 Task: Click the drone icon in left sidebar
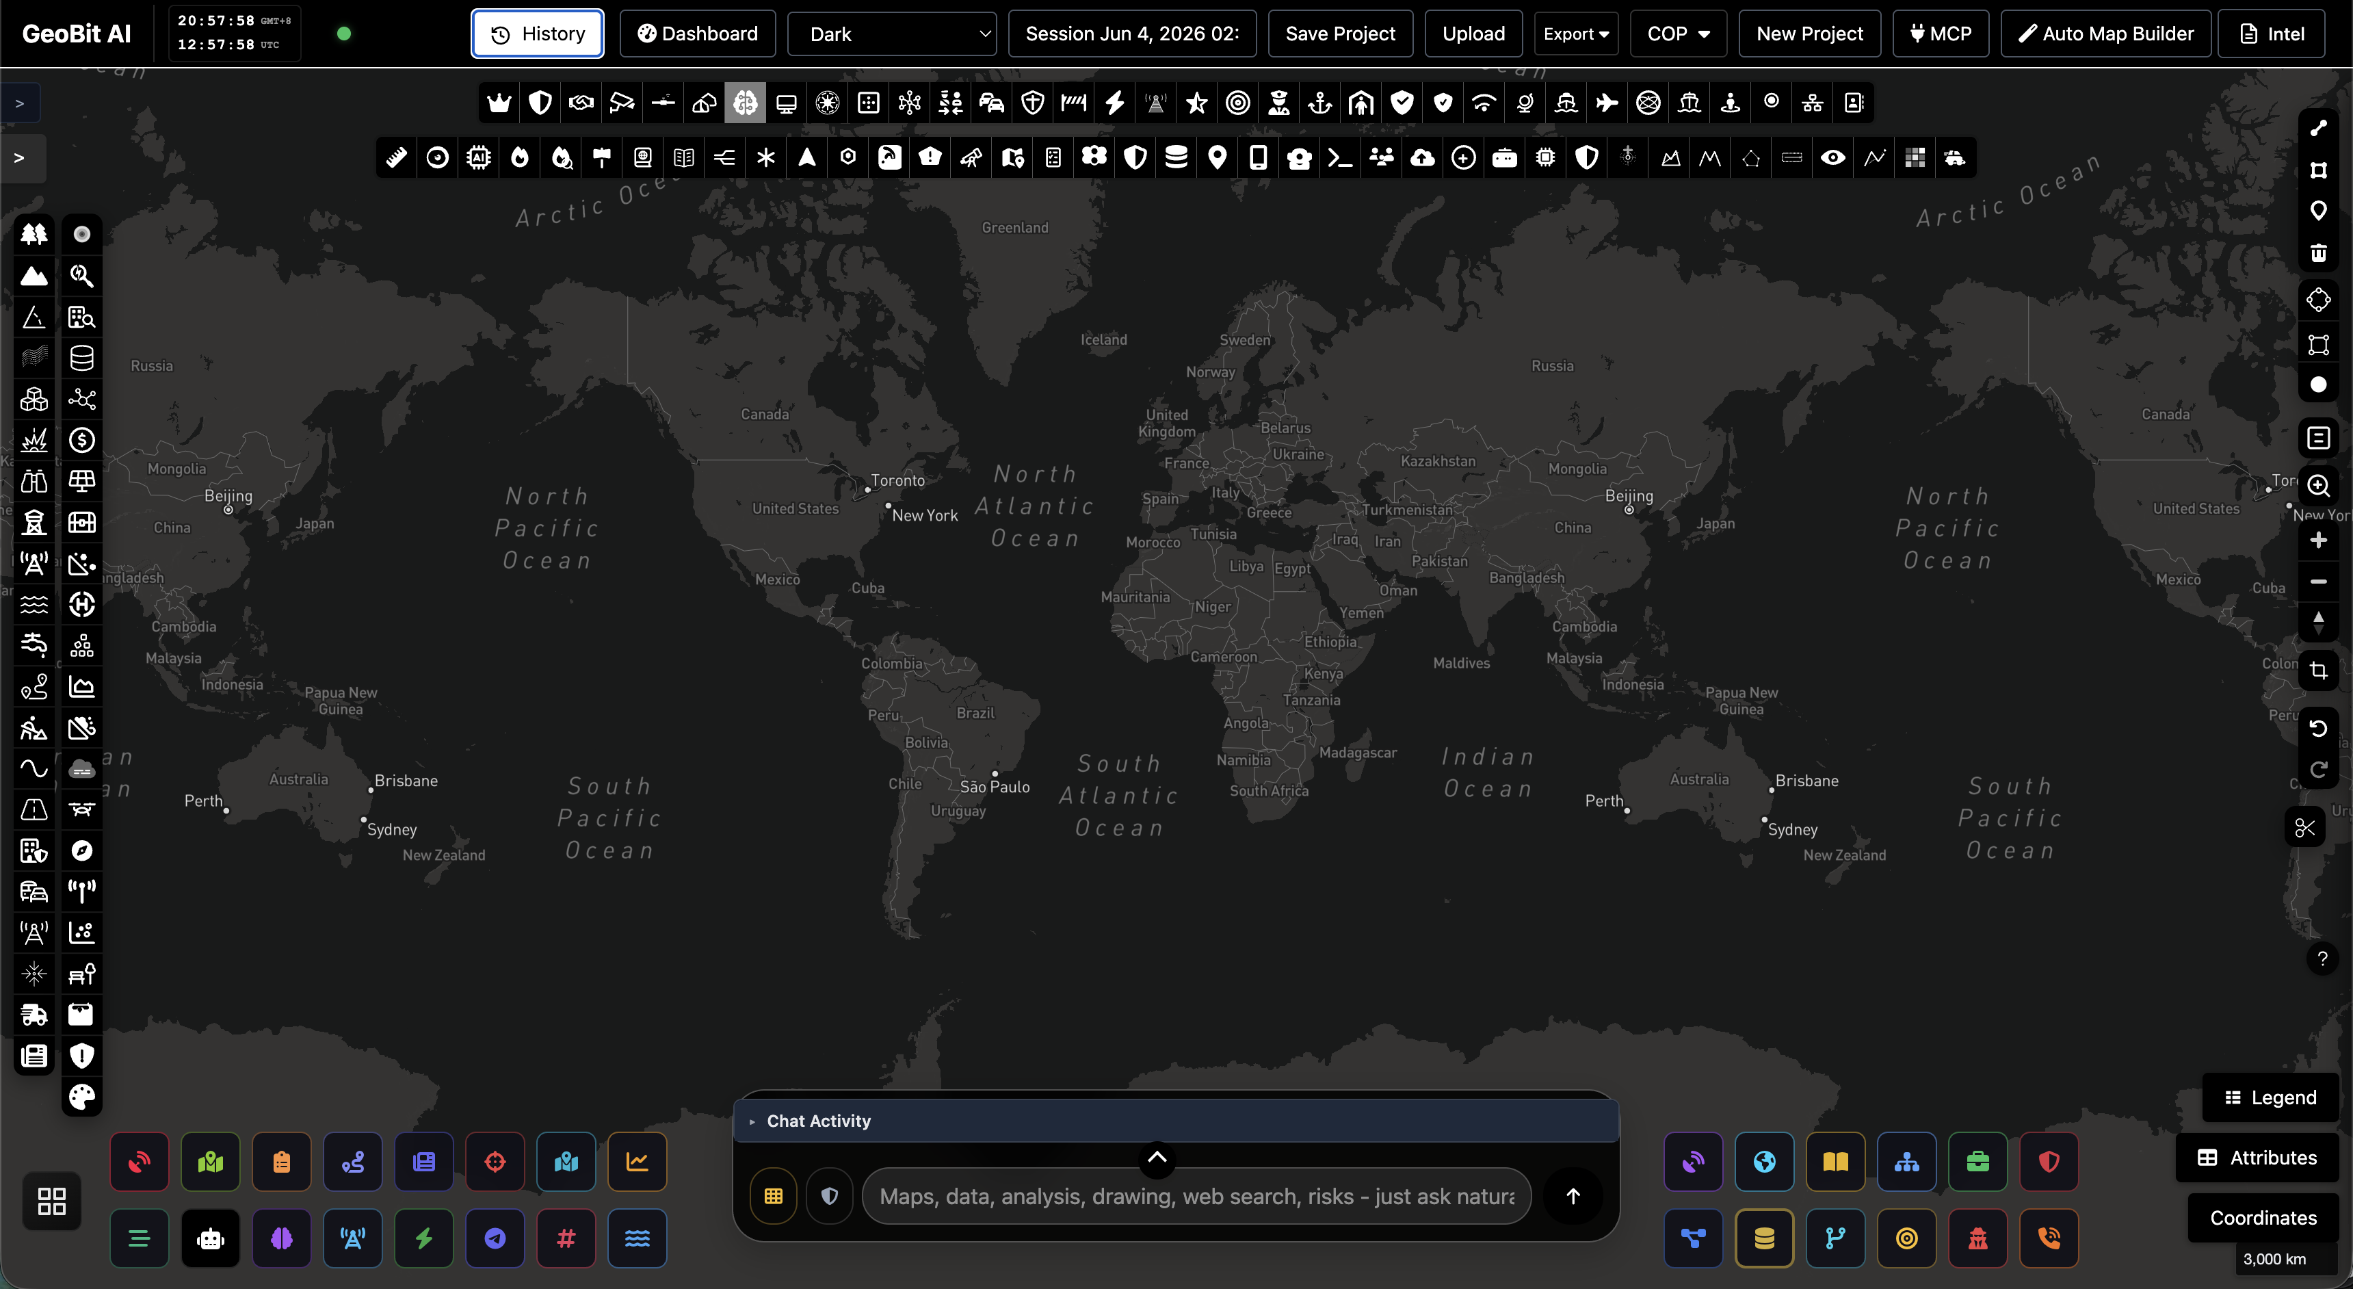click(82, 809)
